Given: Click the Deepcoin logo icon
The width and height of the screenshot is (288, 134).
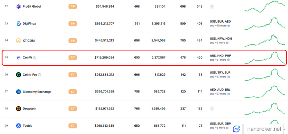Looking at the screenshot, I should click(19, 109).
